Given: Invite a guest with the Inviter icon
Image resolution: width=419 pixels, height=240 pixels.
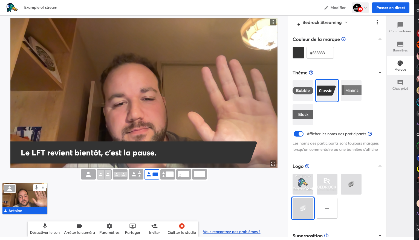Looking at the screenshot, I should (154, 226).
